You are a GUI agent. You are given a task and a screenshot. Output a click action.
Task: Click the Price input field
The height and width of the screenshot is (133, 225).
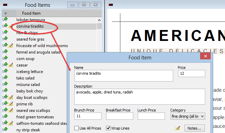click(x=192, y=73)
